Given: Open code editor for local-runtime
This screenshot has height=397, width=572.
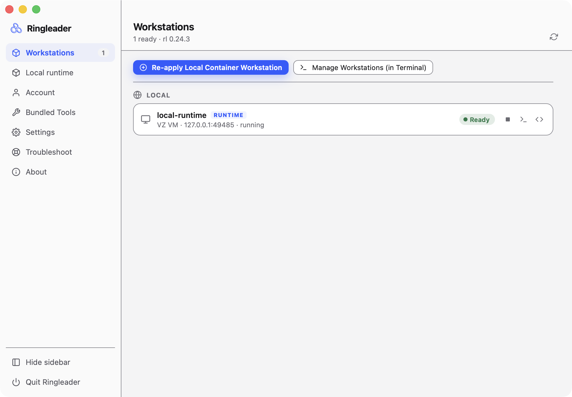Looking at the screenshot, I should click(539, 119).
